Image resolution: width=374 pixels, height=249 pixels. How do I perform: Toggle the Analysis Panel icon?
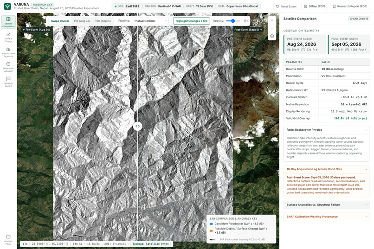point(8,239)
